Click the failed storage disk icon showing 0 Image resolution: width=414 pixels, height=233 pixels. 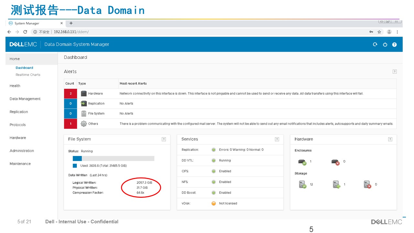pyautogui.click(x=367, y=185)
